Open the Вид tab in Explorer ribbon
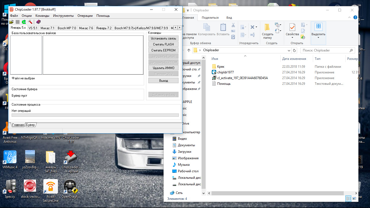 pos(229,18)
